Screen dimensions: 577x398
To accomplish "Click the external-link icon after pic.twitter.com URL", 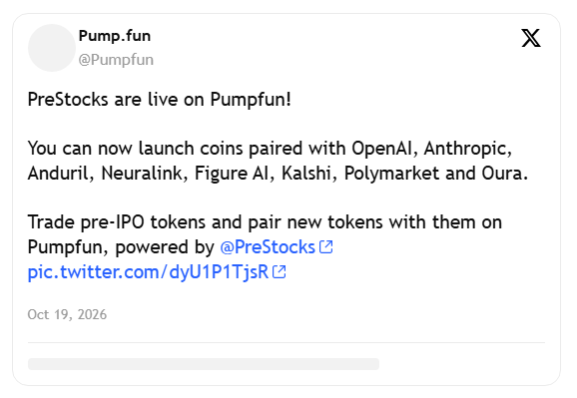I will point(280,272).
